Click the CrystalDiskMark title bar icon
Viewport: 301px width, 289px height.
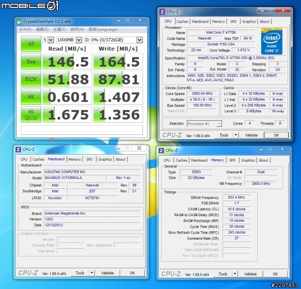(19, 21)
